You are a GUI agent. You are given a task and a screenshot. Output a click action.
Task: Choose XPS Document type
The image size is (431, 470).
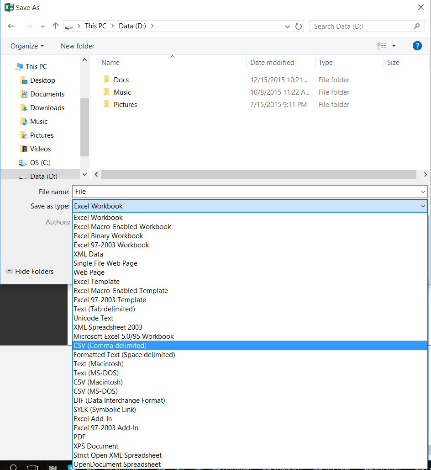(x=250, y=446)
